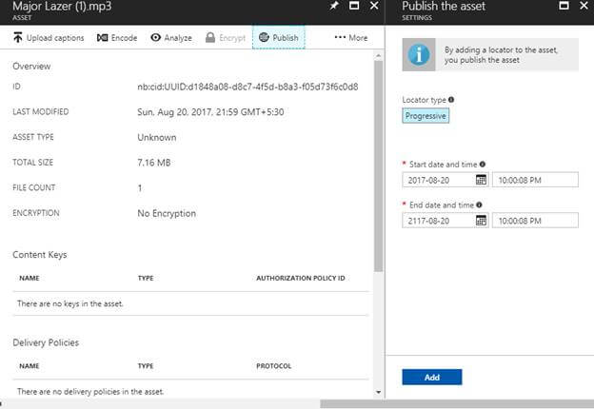Click the Delivery Policies NAME column header
The image size is (594, 409).
30,366
